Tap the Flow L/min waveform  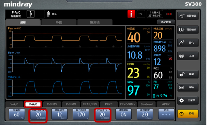[x=67, y=64]
